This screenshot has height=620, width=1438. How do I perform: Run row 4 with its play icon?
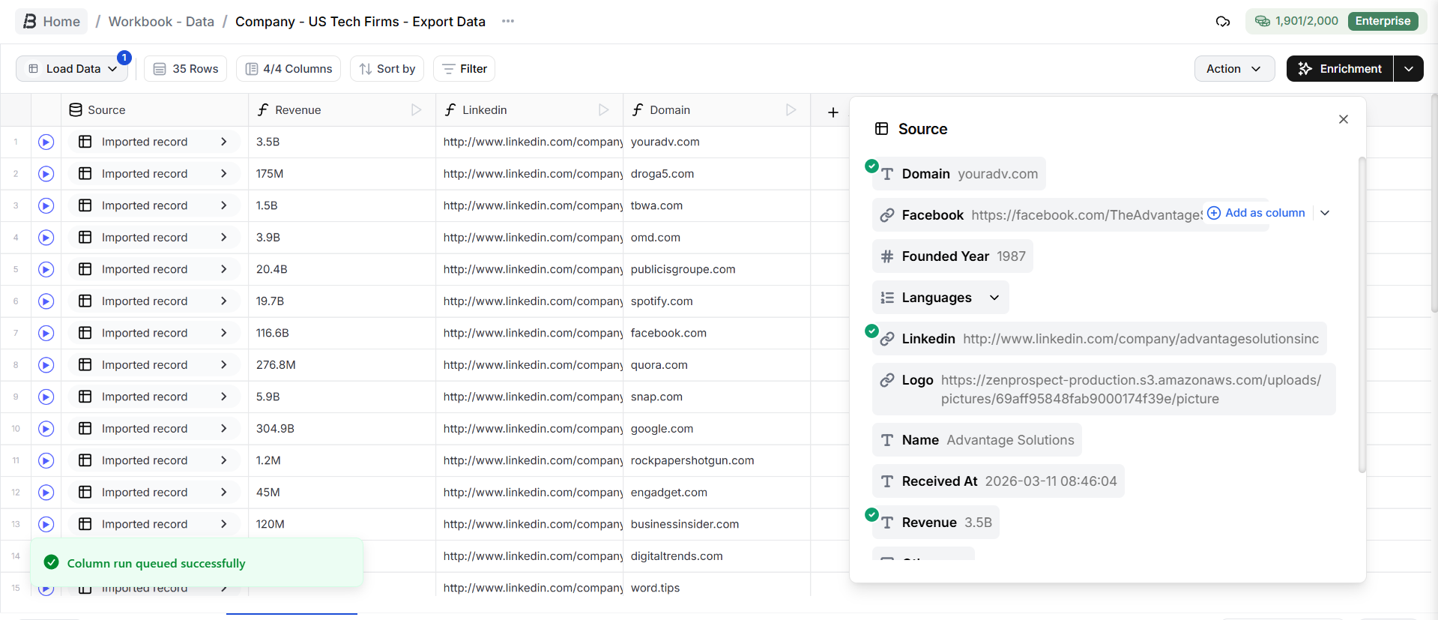coord(46,238)
